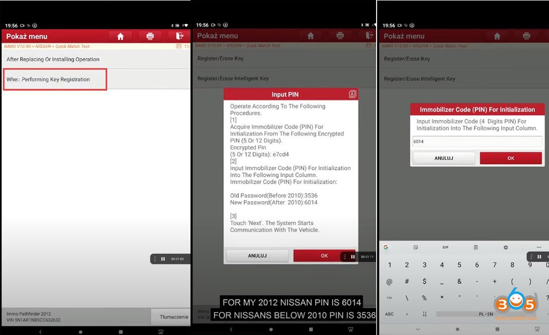
Task: Tap the Home icon in the left screen
Action: [x=120, y=36]
